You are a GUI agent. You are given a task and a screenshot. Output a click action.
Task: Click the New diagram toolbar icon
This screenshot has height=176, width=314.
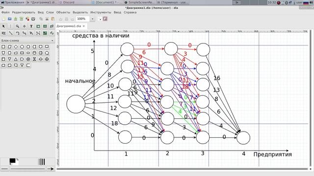tap(4, 19)
